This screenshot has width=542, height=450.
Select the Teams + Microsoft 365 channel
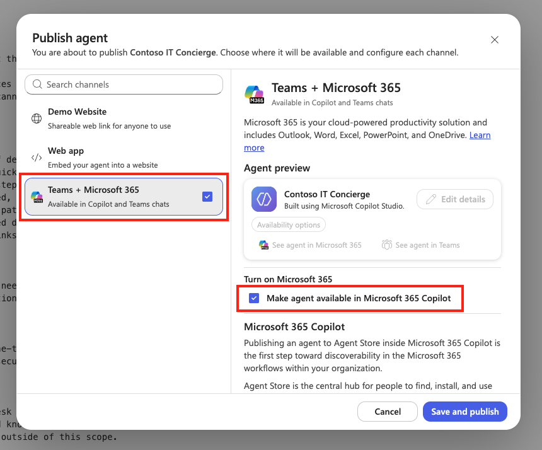(124, 197)
